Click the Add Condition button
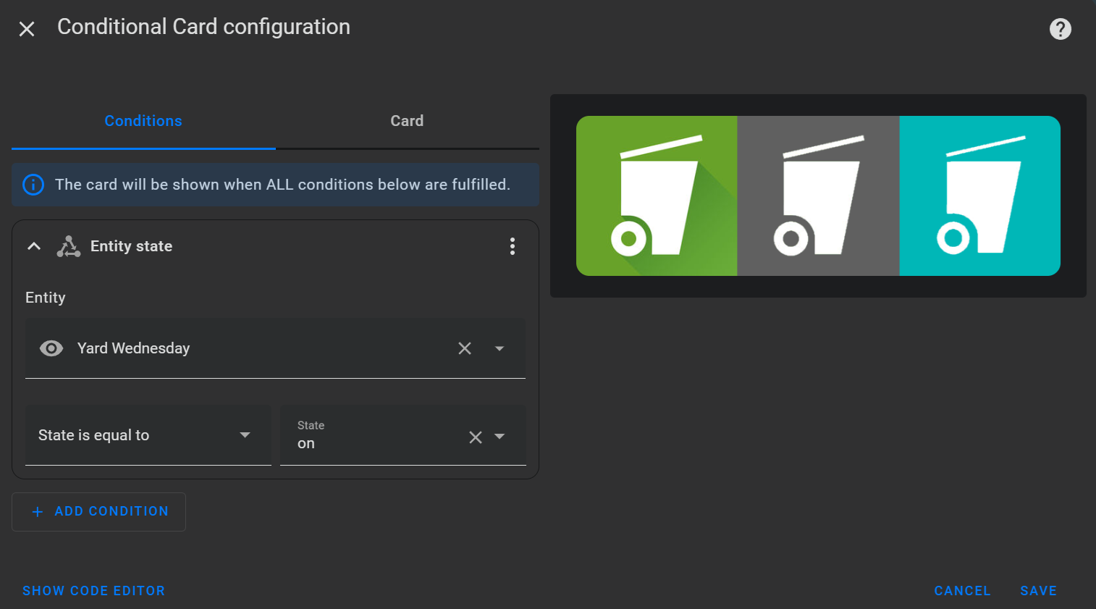1096x609 pixels. 98,512
